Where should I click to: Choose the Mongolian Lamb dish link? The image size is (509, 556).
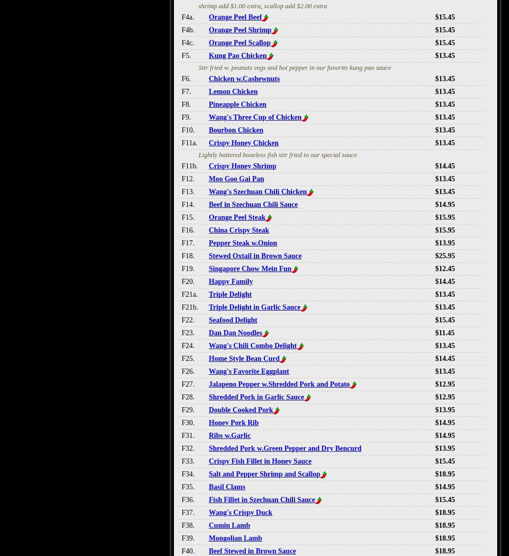(235, 538)
